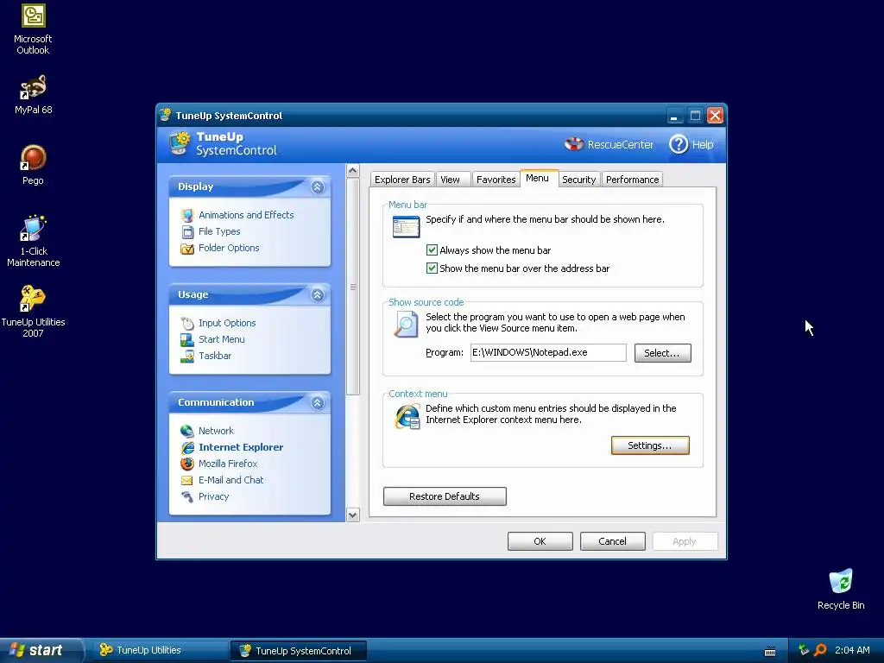Select MyPal 68 desktop icon

[x=34, y=87]
